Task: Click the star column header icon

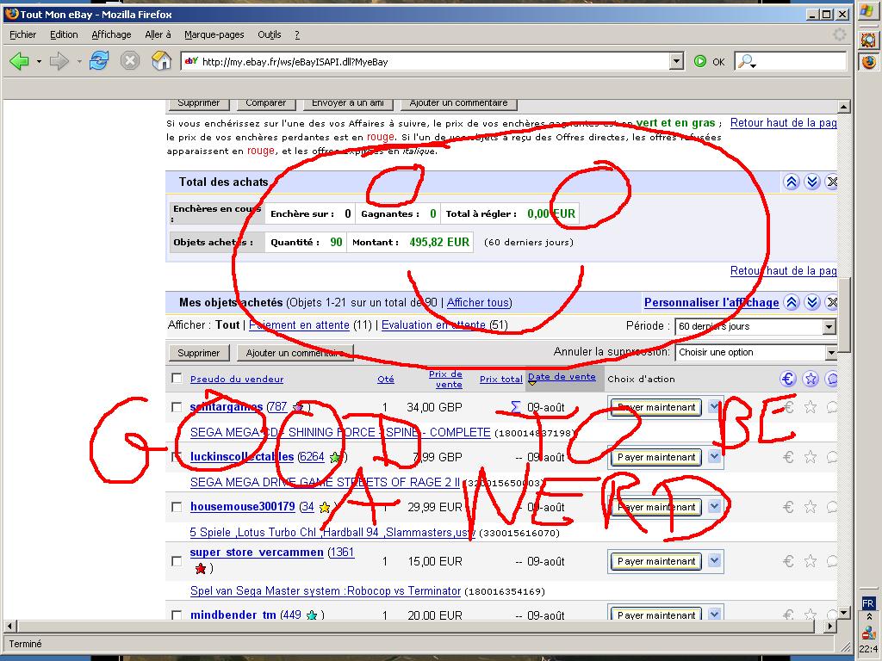Action: (x=811, y=379)
